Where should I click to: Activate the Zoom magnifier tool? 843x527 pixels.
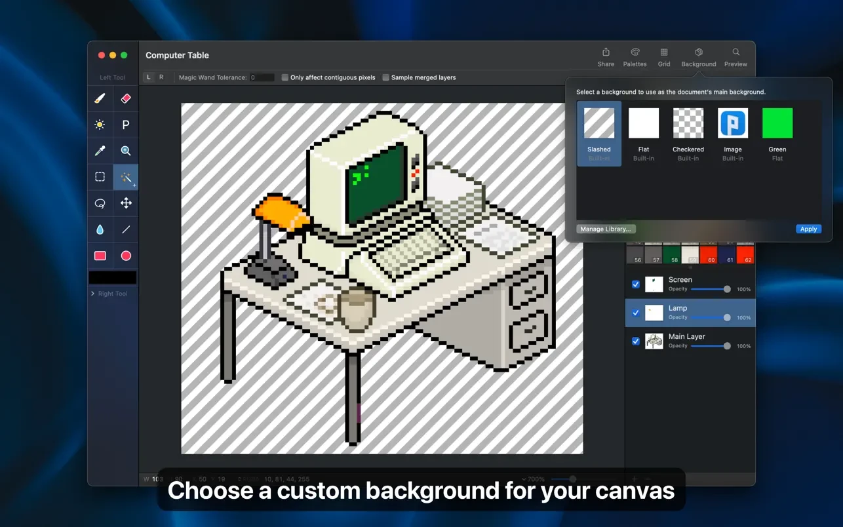pos(126,151)
